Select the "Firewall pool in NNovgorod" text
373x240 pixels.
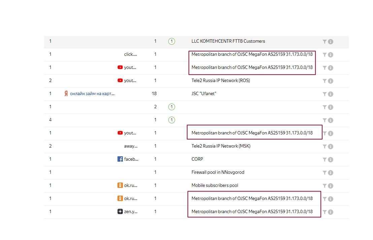click(218, 172)
